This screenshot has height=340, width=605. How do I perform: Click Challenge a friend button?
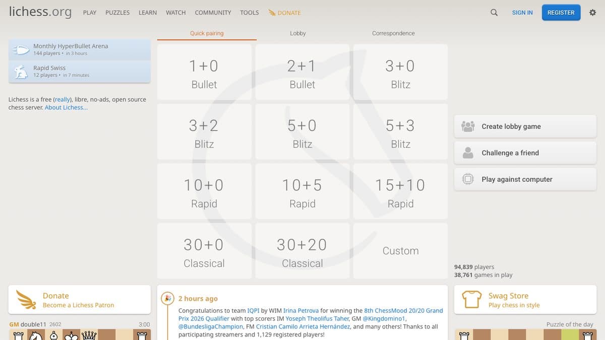[525, 153]
